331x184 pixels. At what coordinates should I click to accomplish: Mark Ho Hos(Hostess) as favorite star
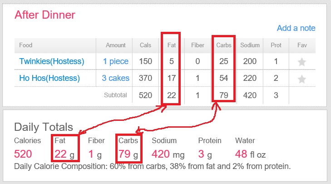pos(301,79)
